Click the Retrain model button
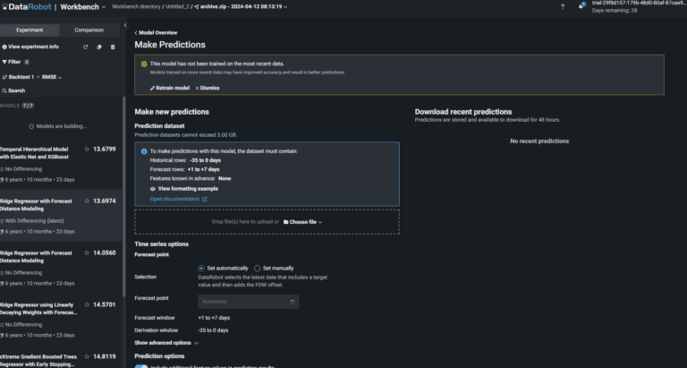Viewport: 687px width, 368px height. tap(169, 88)
